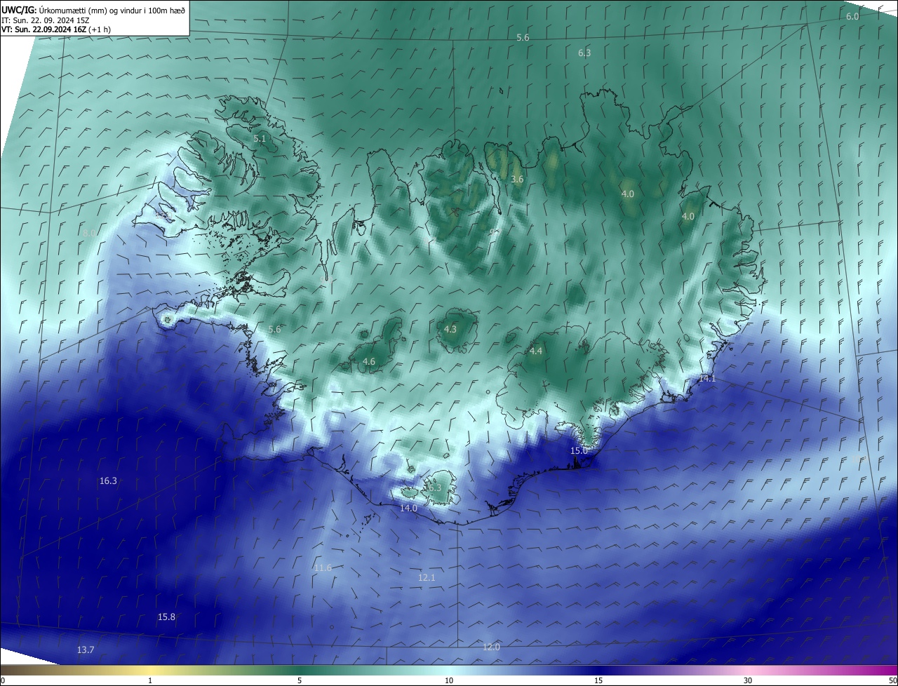Click the 'VT: Sun. 22.09.2024 16Z (+1 h)' line
898x686 pixels.
56,29
